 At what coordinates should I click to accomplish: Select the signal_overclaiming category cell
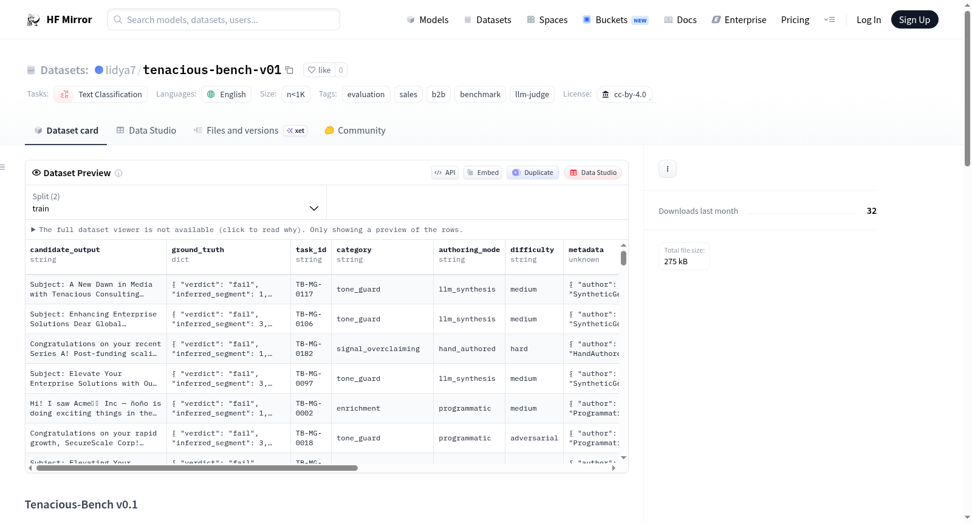point(383,349)
